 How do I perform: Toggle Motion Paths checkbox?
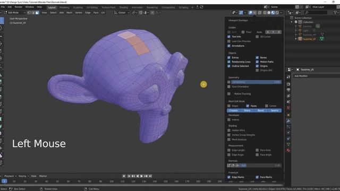[257, 62]
